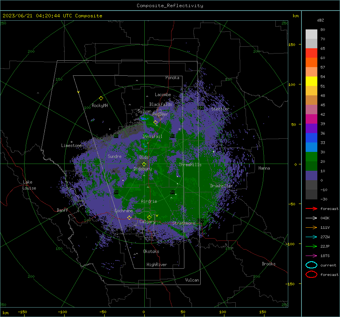Select the orange 111V arrow legend icon
Image resolution: width=340 pixels, height=317 pixels.
[x=311, y=227]
